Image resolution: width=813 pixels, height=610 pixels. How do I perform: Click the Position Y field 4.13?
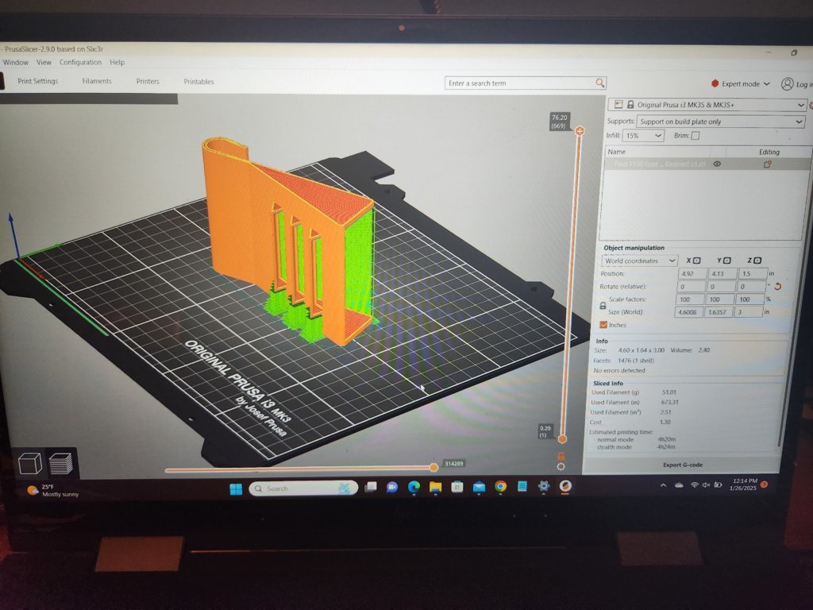(722, 273)
